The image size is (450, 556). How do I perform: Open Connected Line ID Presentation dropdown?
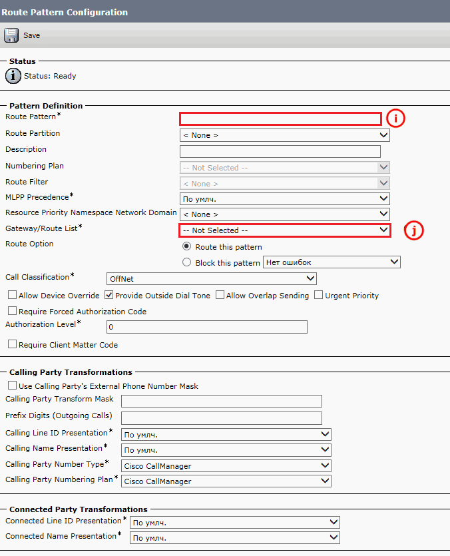pyautogui.click(x=235, y=522)
